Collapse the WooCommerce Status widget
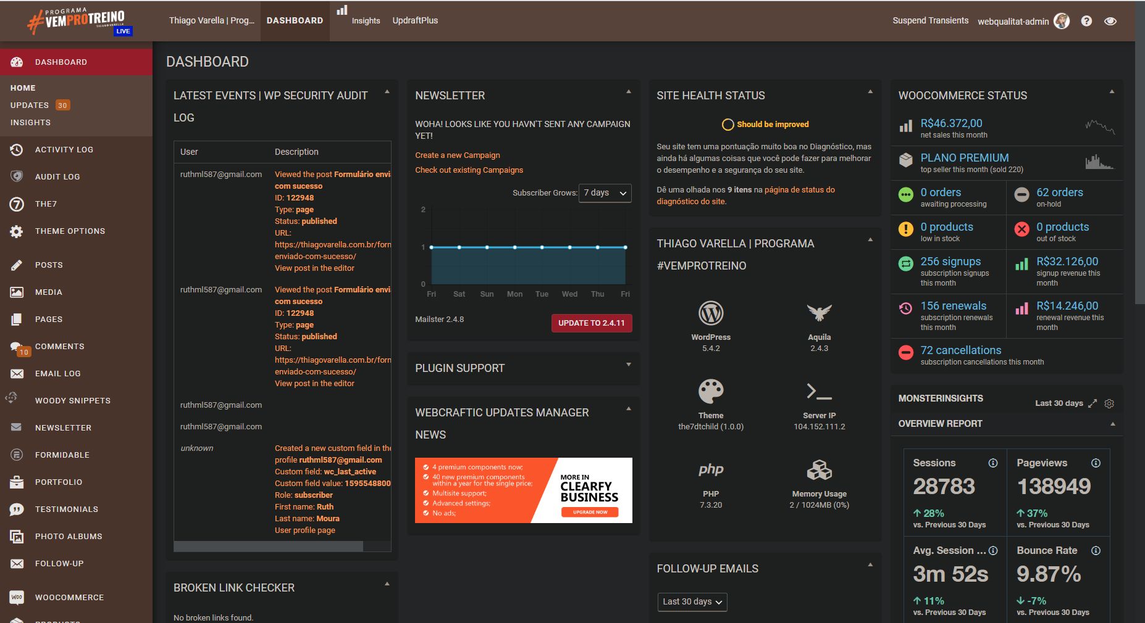The width and height of the screenshot is (1145, 623). [x=1112, y=92]
